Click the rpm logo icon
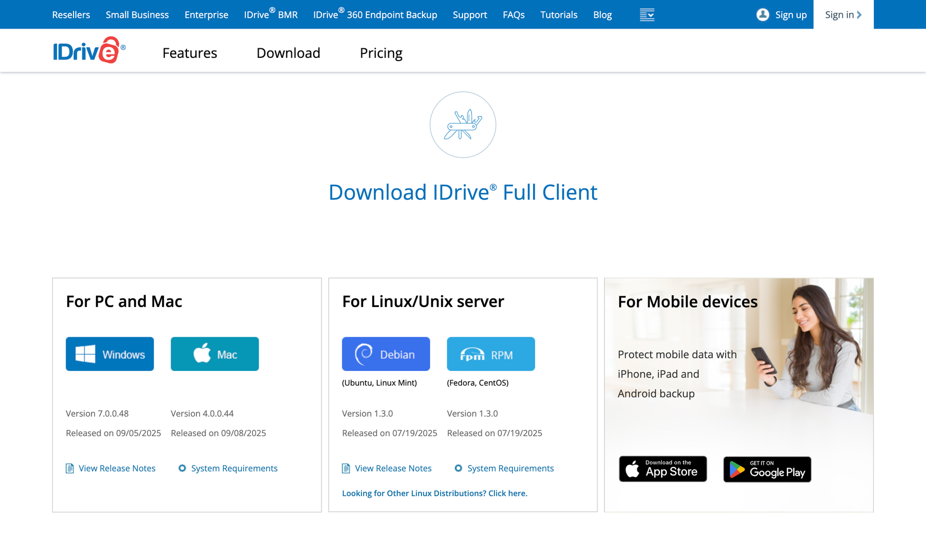Image resolution: width=926 pixels, height=554 pixels. pos(472,355)
